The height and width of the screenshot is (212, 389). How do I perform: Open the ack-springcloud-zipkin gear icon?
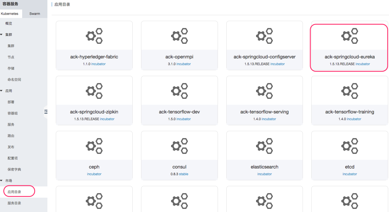pyautogui.click(x=94, y=91)
